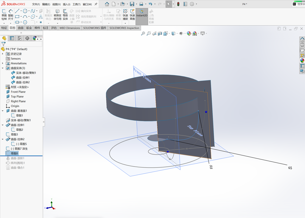The height and width of the screenshot is (218, 305).
Task: Click the Rebuild traffic light icon
Action: (178, 4)
